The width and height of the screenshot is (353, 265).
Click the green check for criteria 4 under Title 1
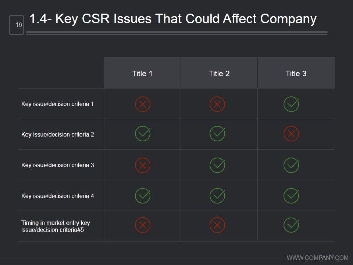143,196
